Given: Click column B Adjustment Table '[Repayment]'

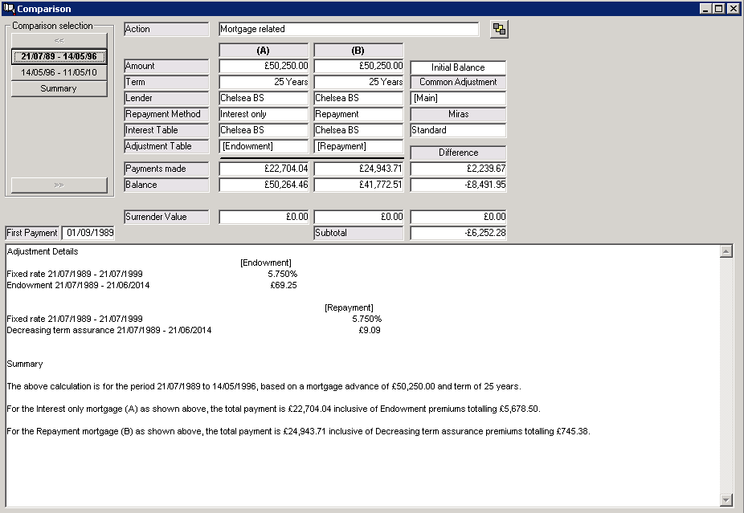Looking at the screenshot, I should tap(358, 146).
